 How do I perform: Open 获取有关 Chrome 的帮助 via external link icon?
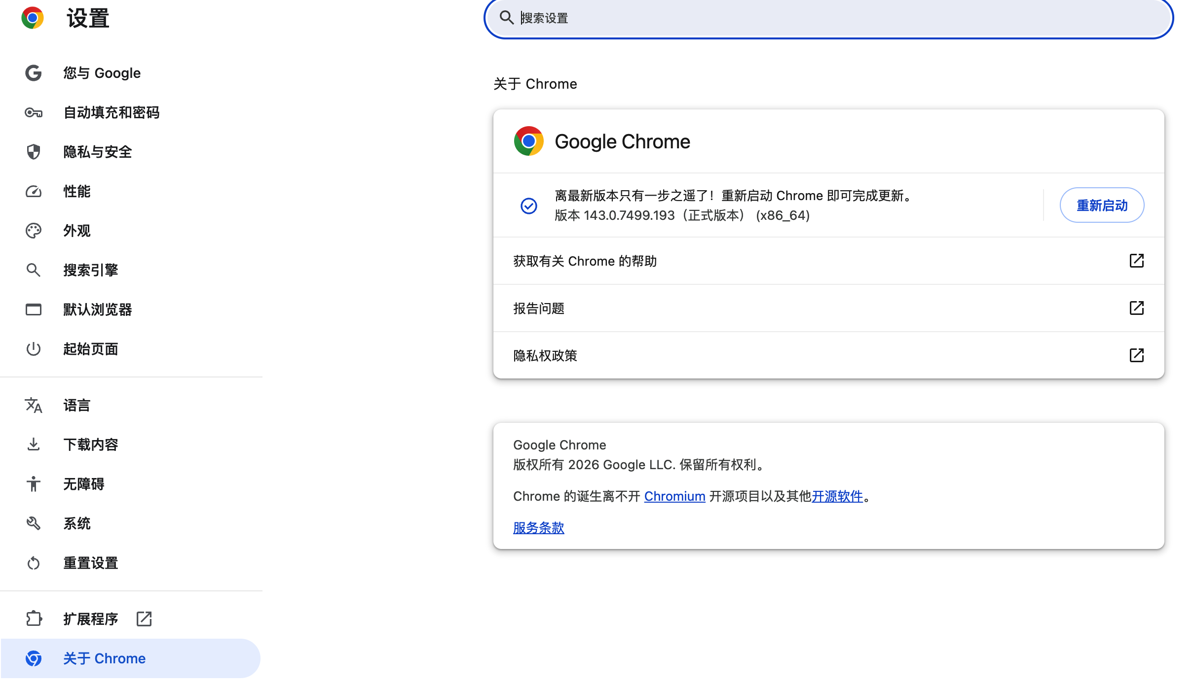coord(1137,261)
